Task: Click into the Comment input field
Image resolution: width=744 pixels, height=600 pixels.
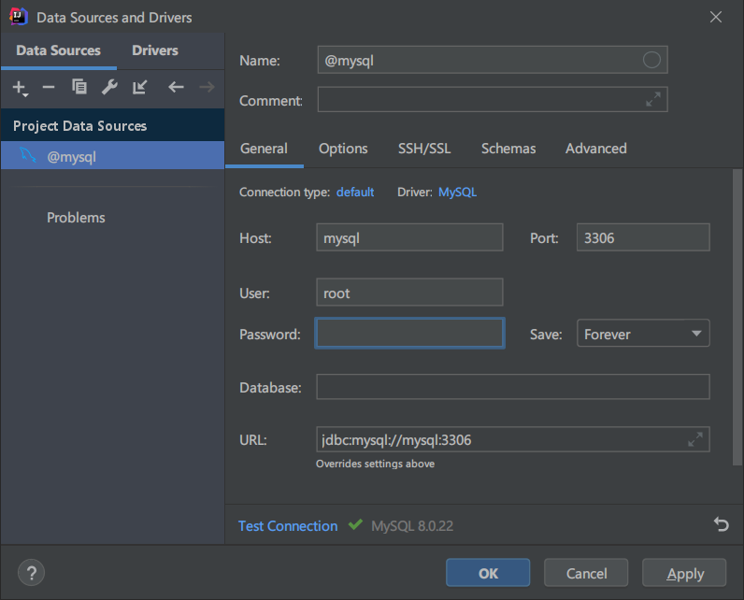Action: pos(493,100)
